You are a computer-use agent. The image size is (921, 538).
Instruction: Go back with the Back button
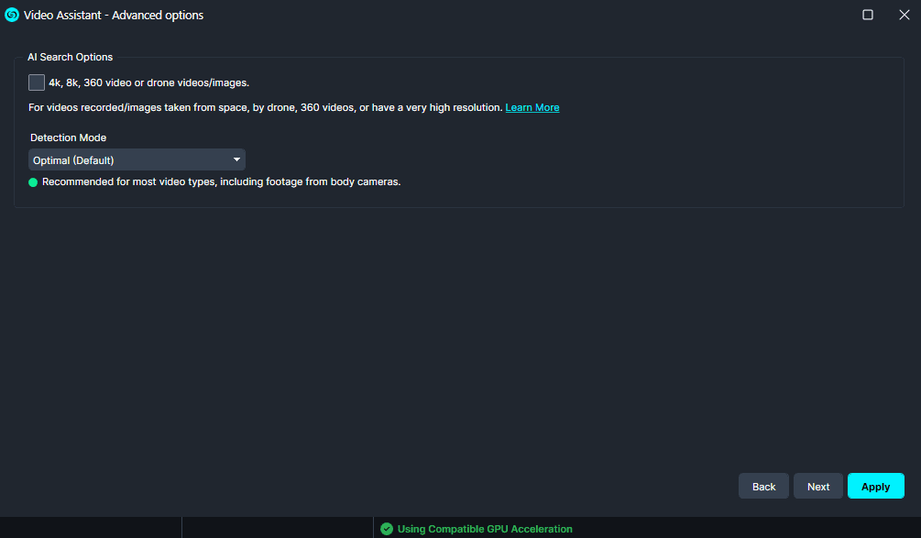point(763,487)
